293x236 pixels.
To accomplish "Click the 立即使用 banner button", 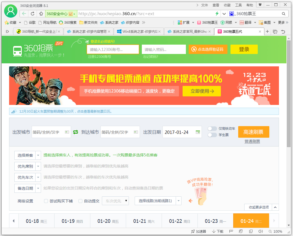I will click(202, 91).
